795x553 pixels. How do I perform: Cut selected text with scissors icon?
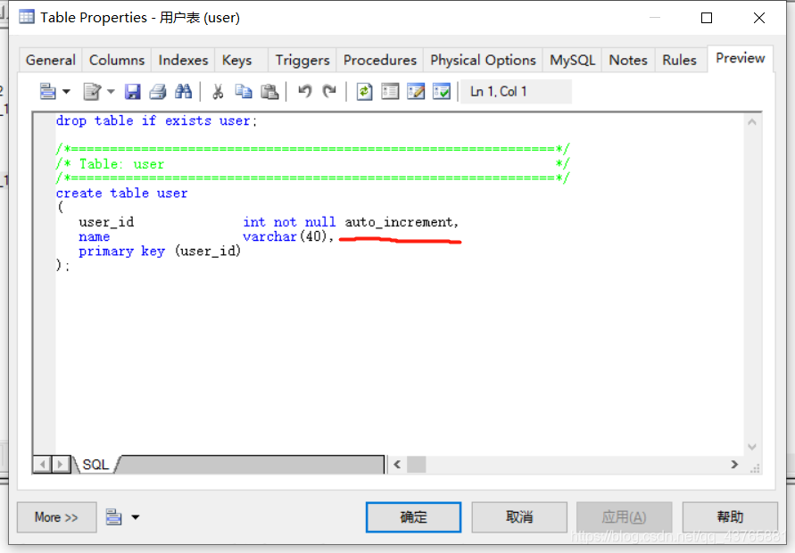point(218,92)
